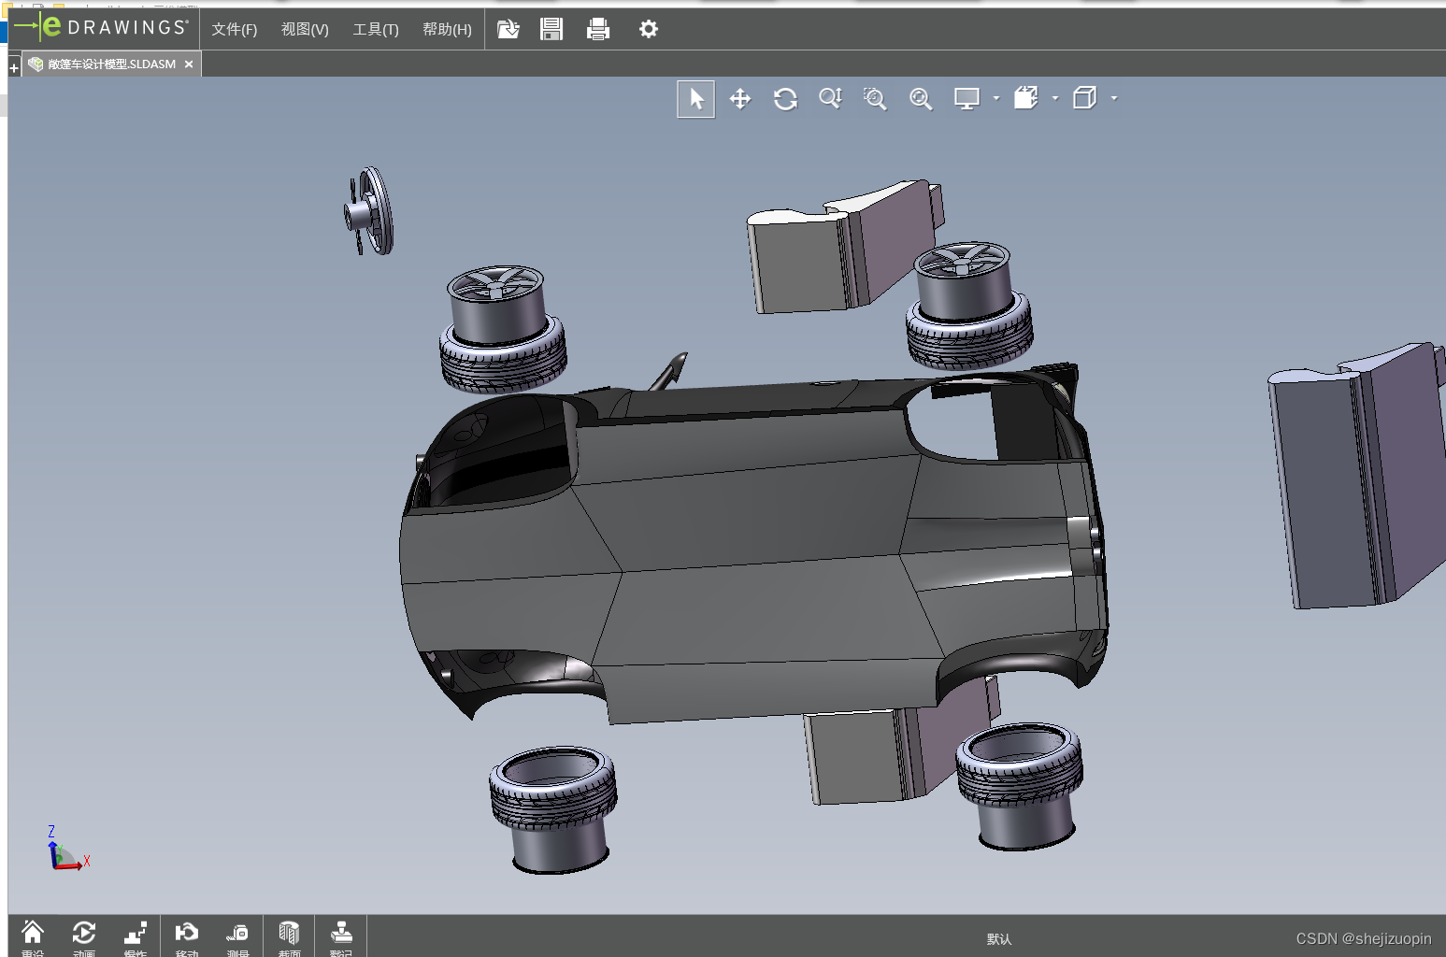Open the 帮助(H) menu
The width and height of the screenshot is (1446, 957).
click(x=447, y=30)
